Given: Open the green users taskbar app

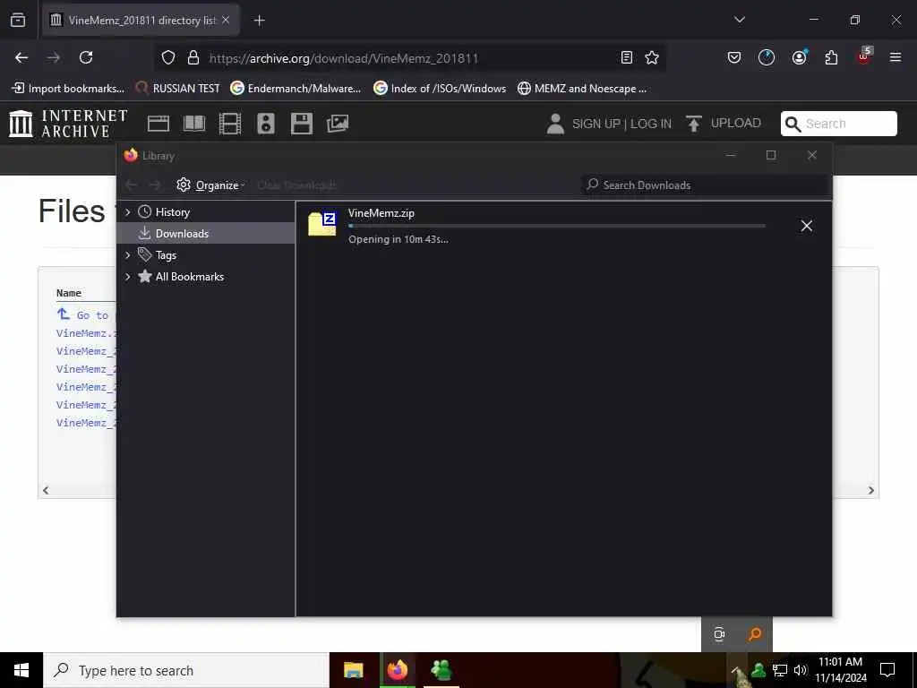Looking at the screenshot, I should pos(441,670).
